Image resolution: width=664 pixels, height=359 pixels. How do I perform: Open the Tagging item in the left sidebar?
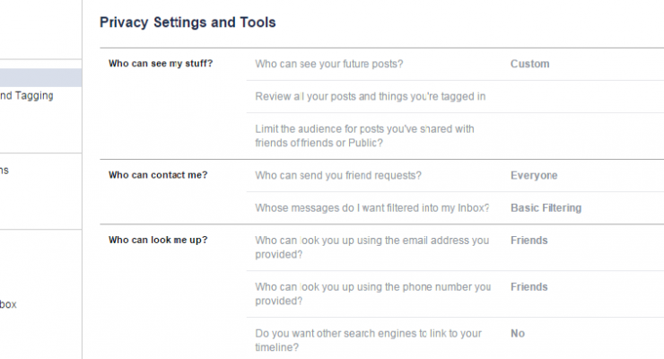27,95
